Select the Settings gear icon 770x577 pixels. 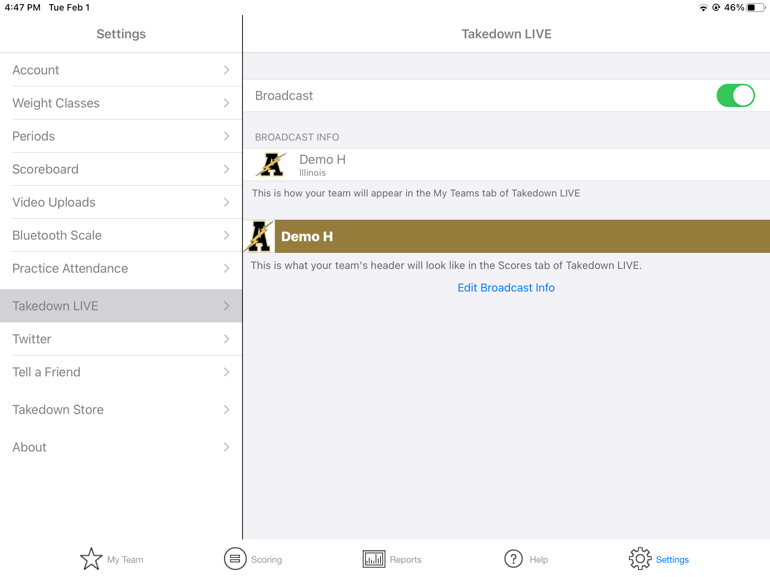[640, 559]
